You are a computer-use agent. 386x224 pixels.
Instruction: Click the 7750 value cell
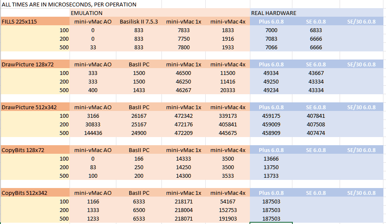(184, 39)
